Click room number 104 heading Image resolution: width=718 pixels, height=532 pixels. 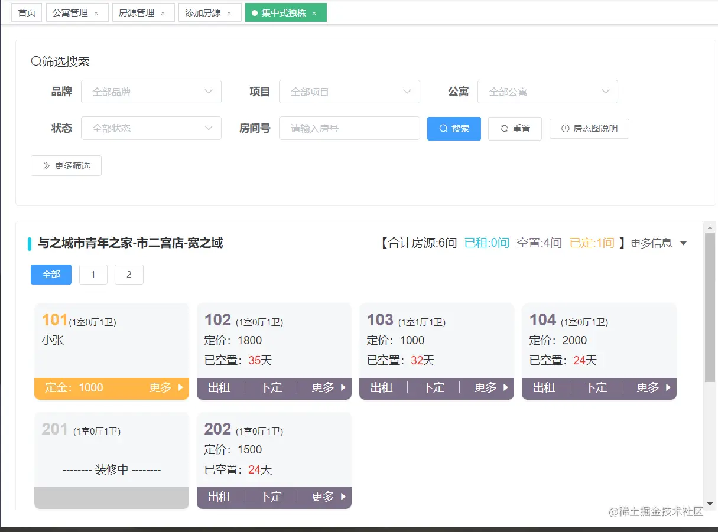542,320
